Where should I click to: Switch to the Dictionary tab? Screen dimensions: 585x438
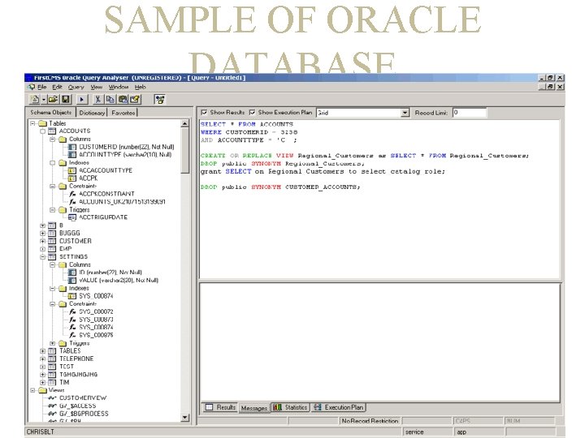pos(92,113)
